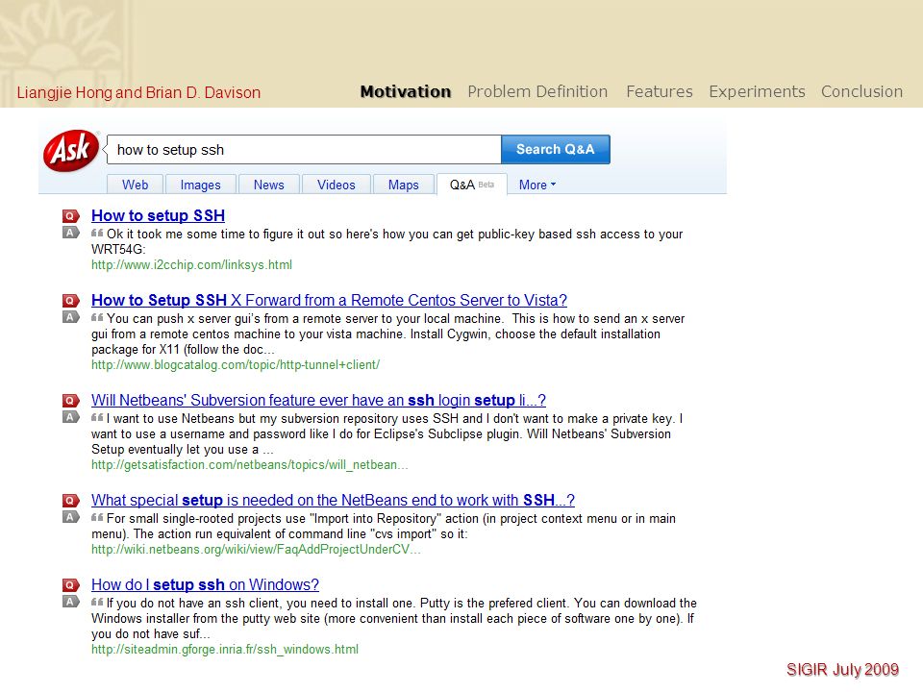Click the siteadmin.gforge.inria.fr ssh_windows URL

(x=225, y=650)
